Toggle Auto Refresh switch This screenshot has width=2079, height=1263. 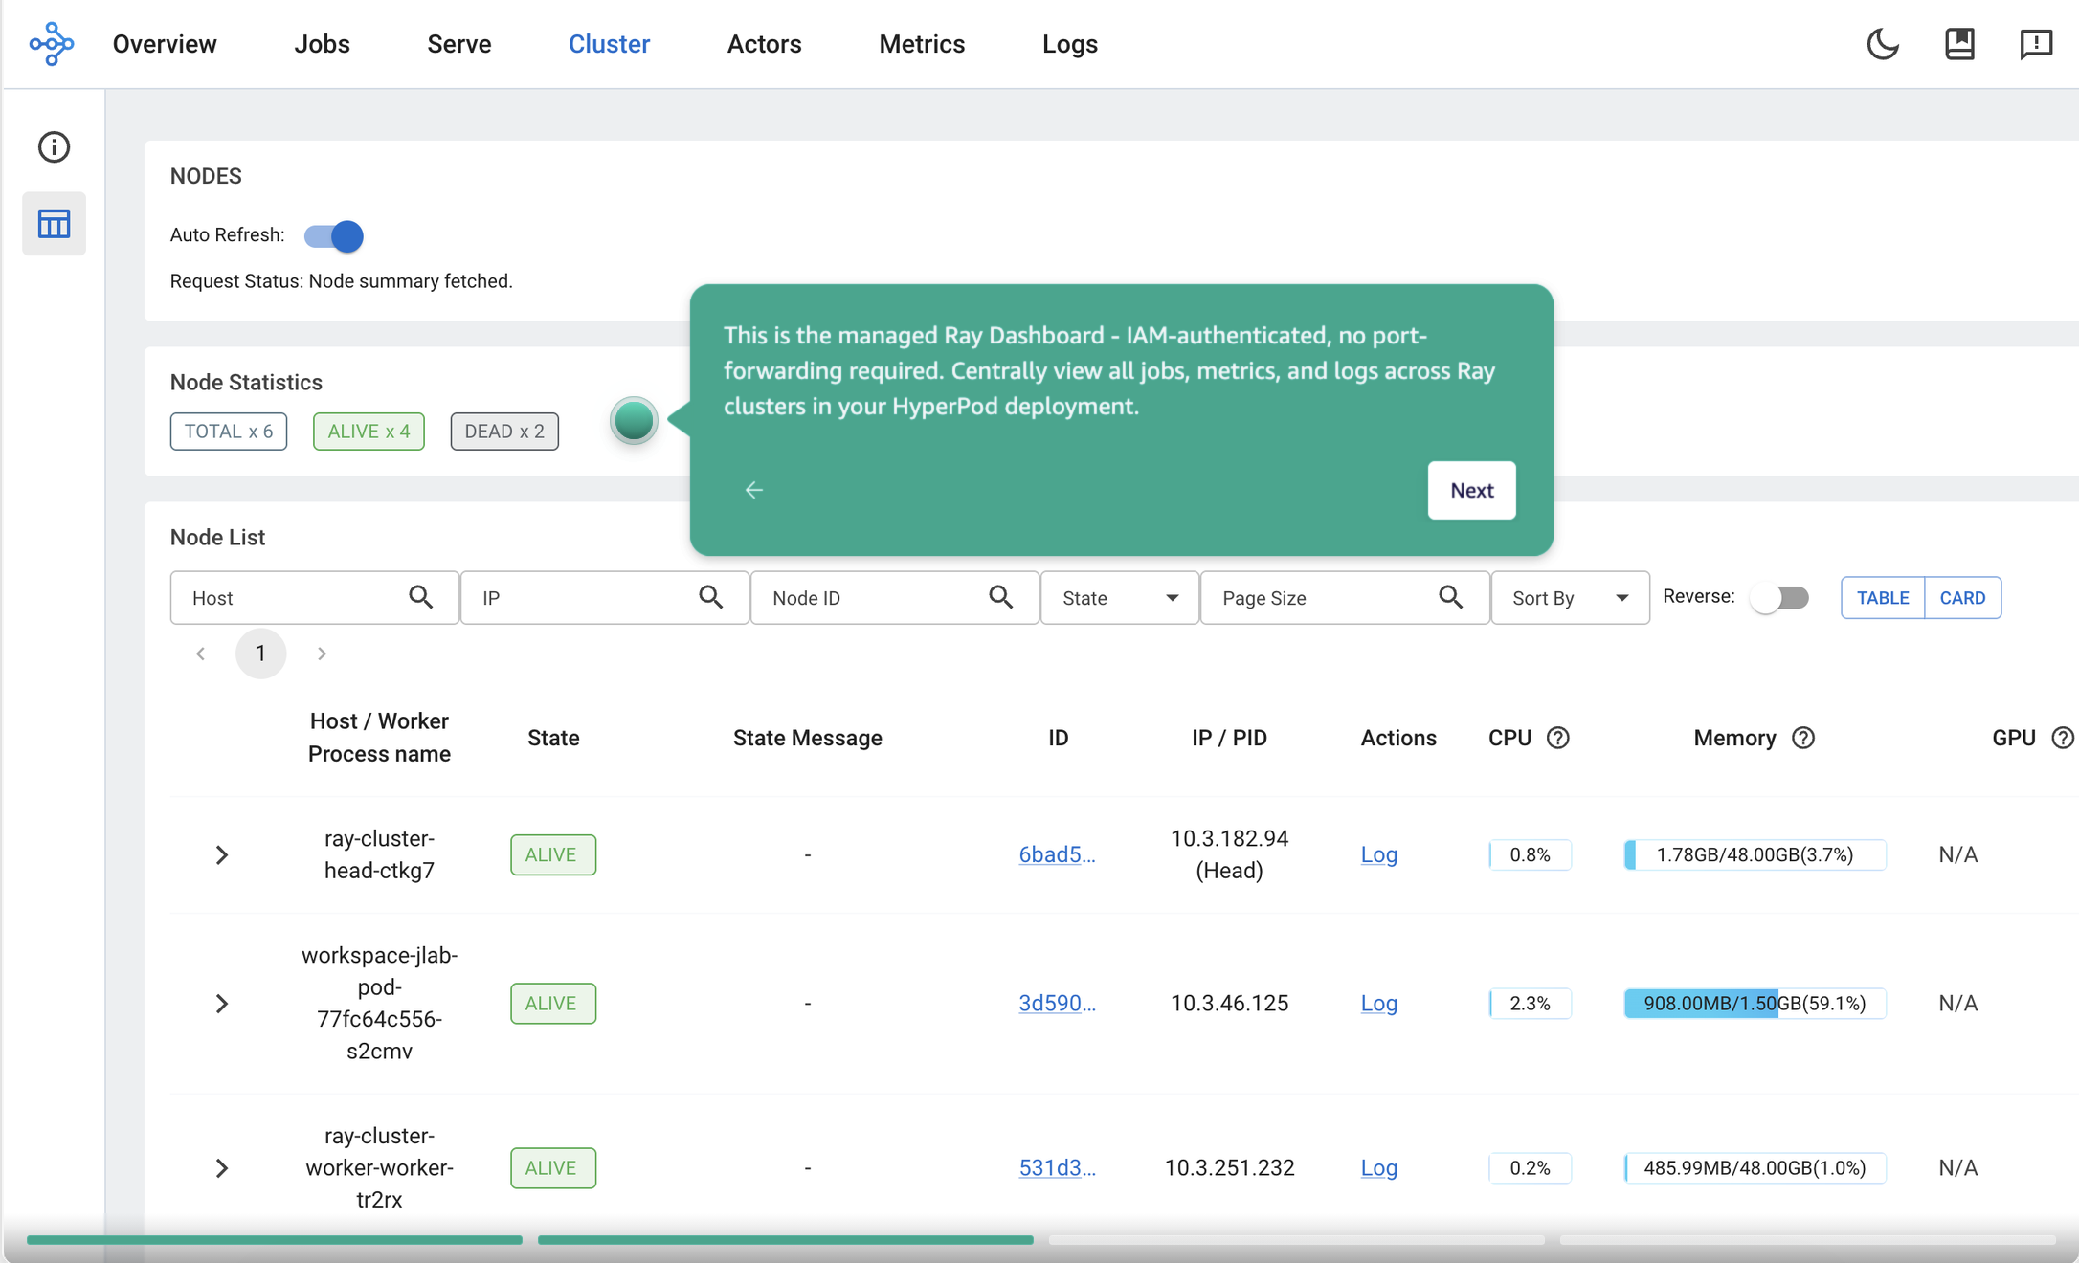pyautogui.click(x=333, y=235)
